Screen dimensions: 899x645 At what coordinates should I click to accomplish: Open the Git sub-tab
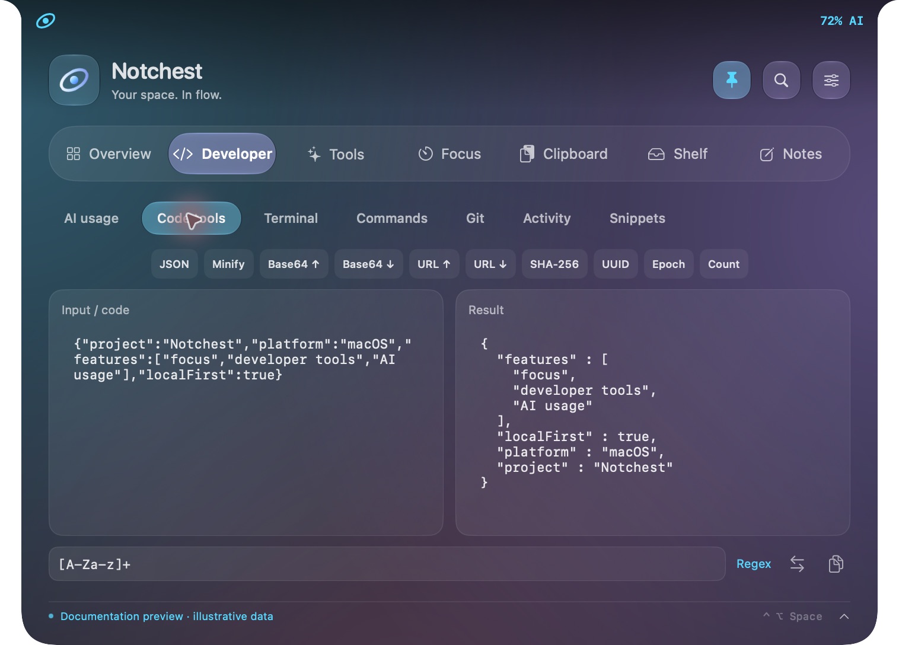tap(475, 218)
